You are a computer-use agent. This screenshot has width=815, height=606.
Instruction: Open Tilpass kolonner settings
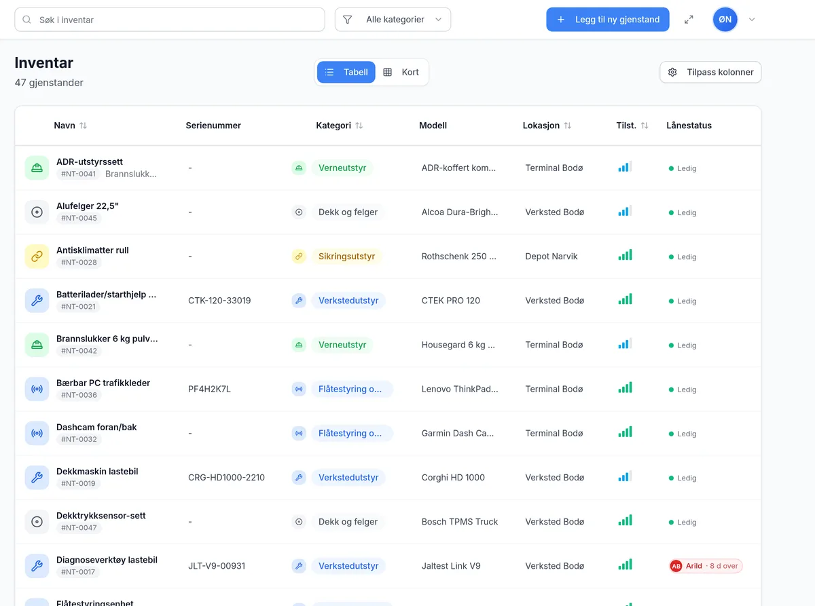(710, 72)
